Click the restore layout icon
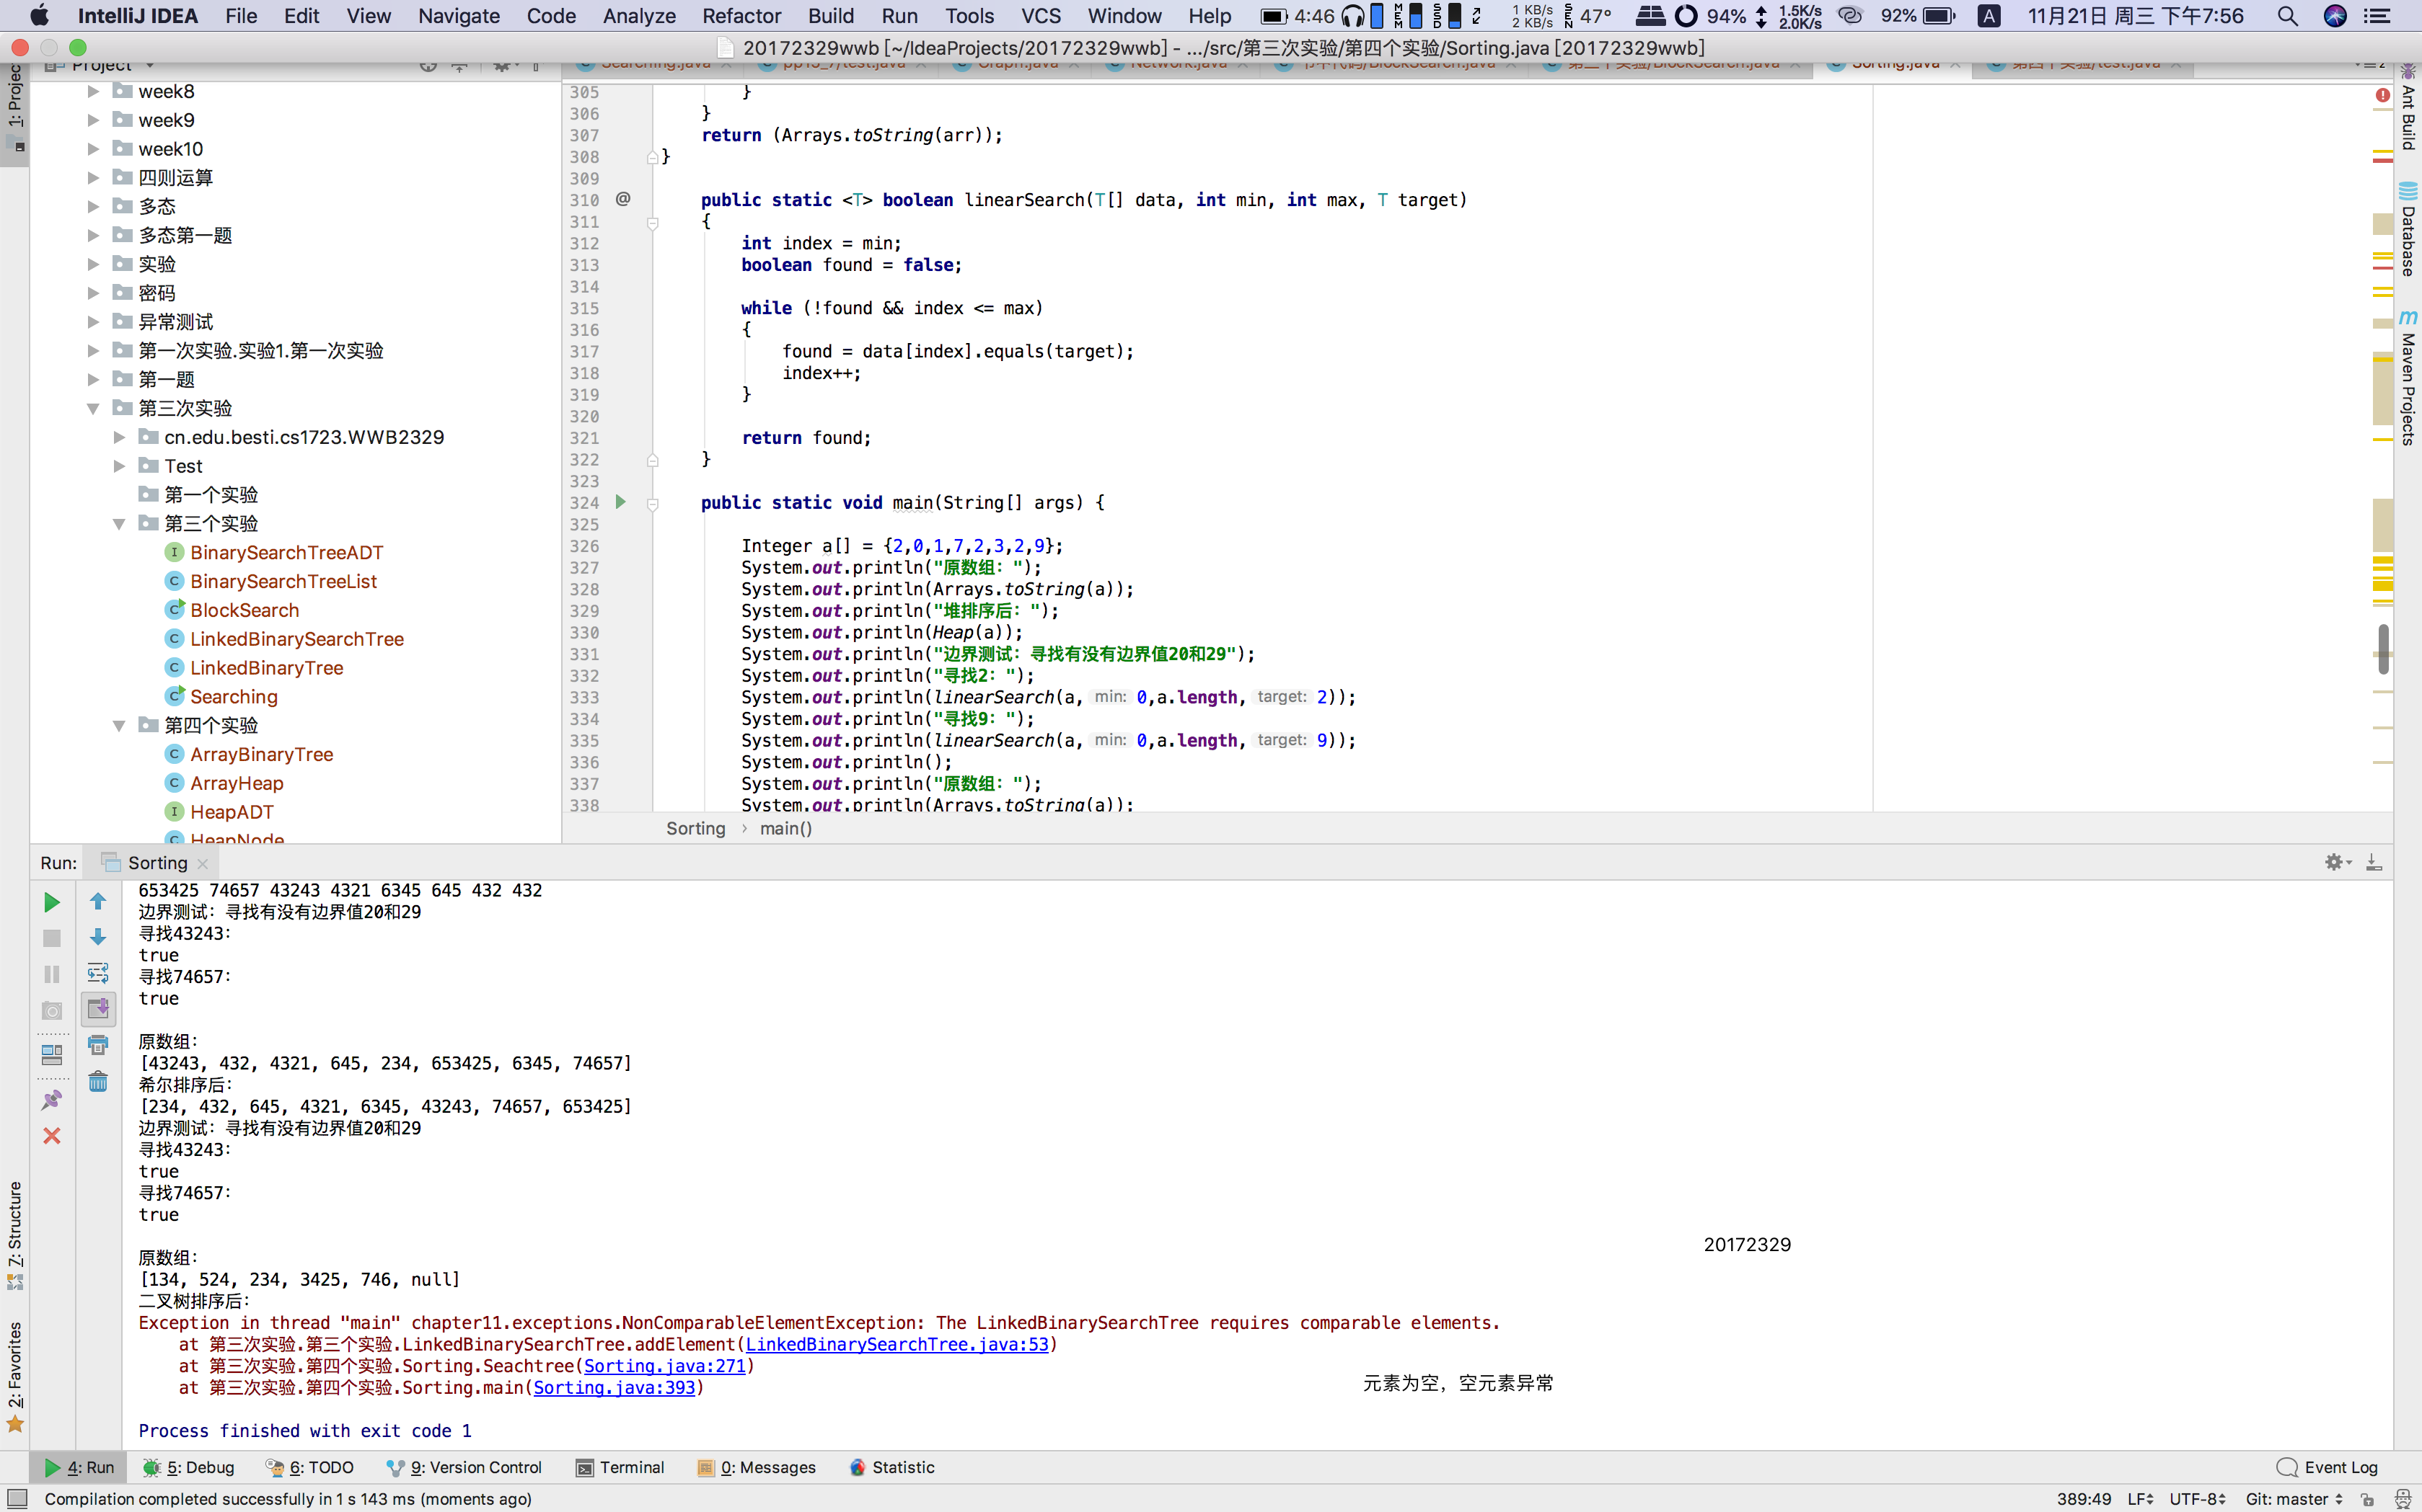2422x1512 pixels. (x=51, y=1054)
